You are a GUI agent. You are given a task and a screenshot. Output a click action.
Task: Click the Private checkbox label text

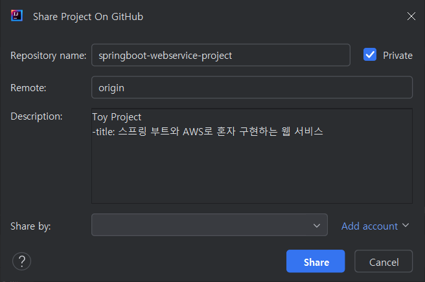coord(398,56)
